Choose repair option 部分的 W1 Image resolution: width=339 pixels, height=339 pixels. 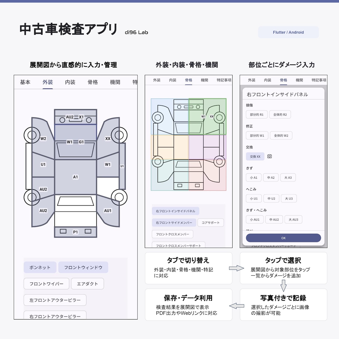(257, 136)
